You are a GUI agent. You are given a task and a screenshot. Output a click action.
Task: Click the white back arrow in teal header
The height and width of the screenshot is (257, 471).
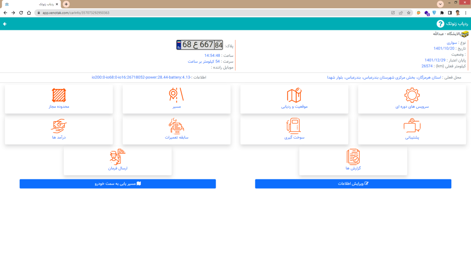click(x=5, y=23)
